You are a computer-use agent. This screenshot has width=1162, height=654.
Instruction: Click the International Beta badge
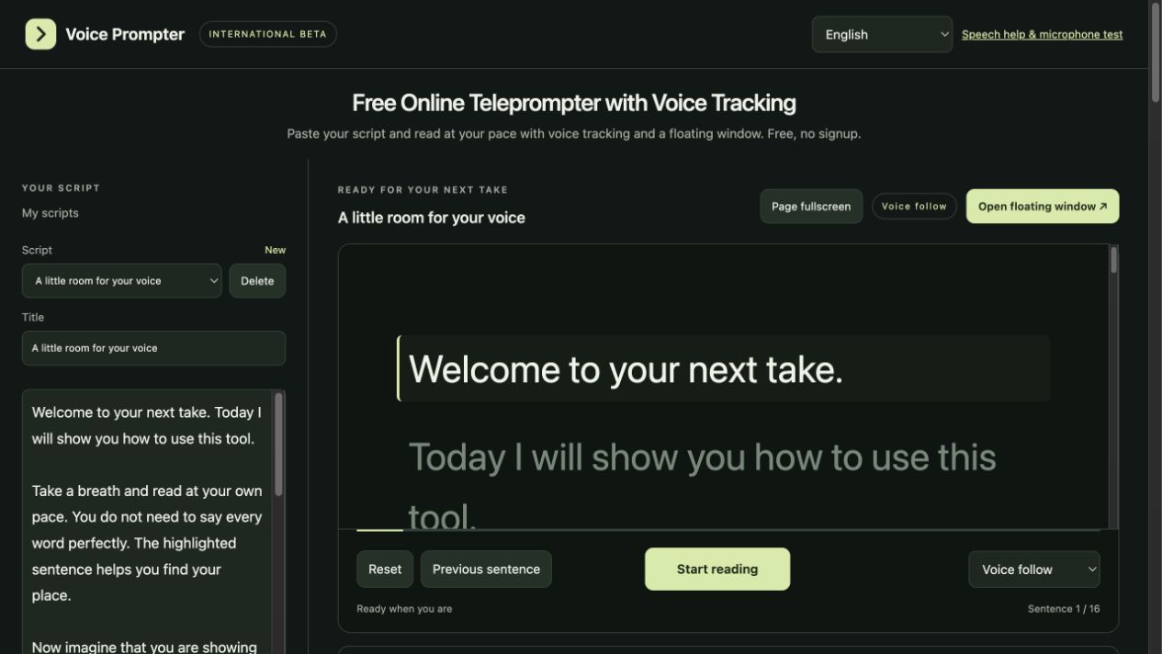coord(267,34)
